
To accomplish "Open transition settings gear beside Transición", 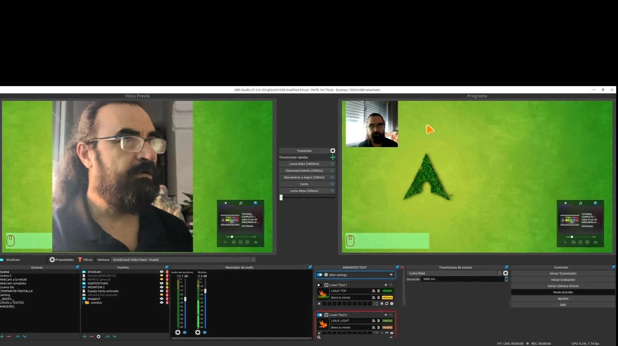I will pos(333,150).
